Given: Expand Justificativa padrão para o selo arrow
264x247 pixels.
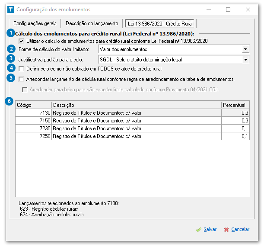Looking at the screenshot, I should 246,60.
